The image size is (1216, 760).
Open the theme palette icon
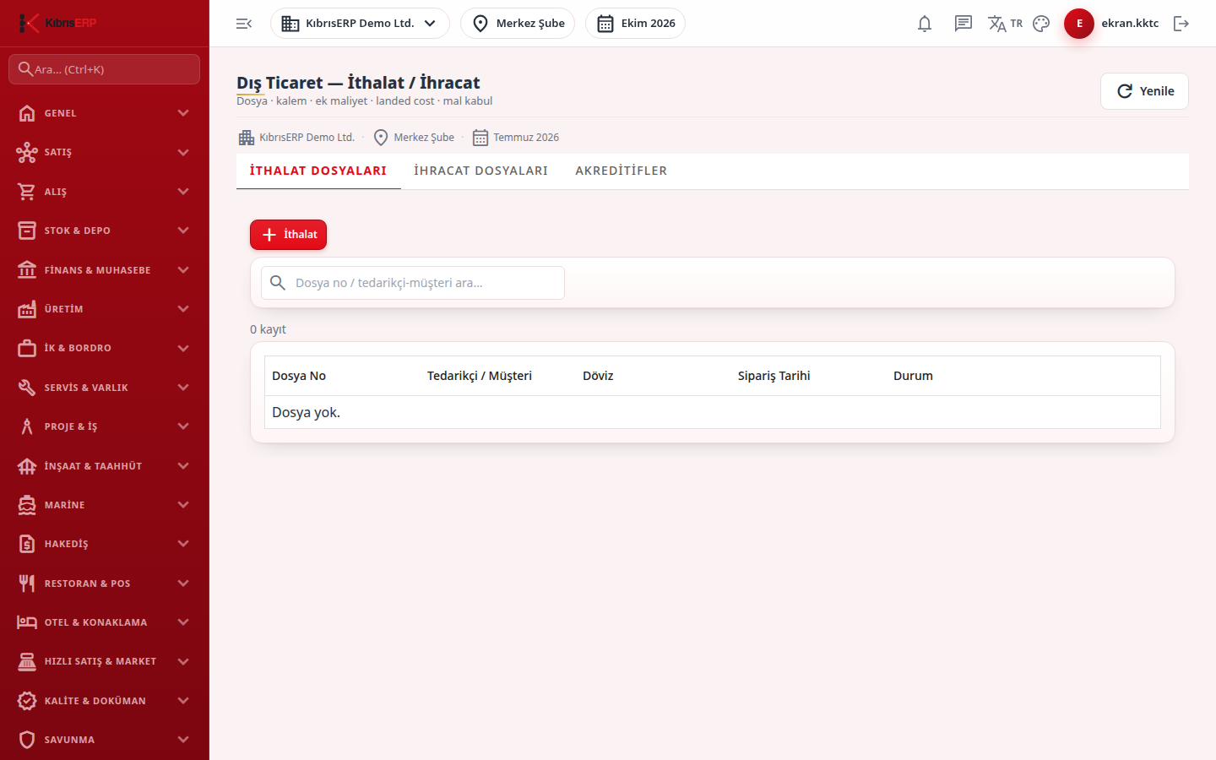click(x=1041, y=24)
